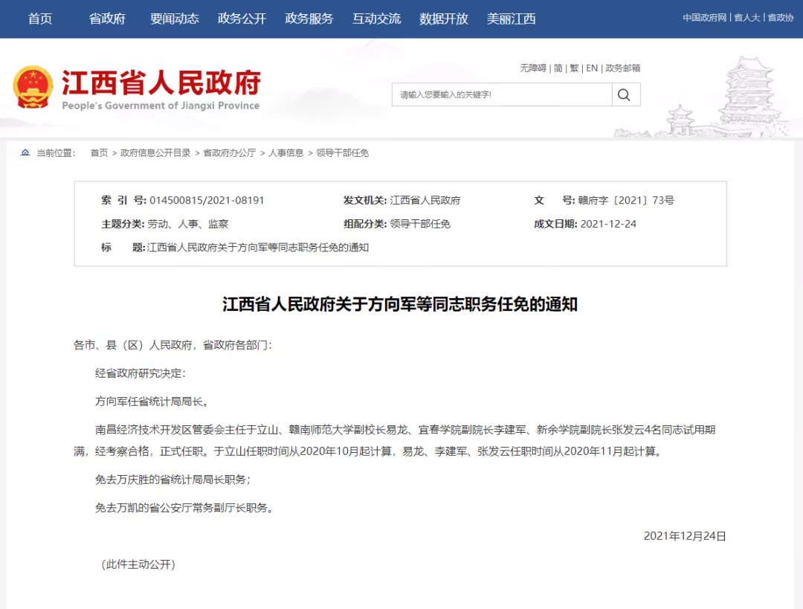Click inside the keyword search box
The height and width of the screenshot is (609, 803).
pos(498,94)
